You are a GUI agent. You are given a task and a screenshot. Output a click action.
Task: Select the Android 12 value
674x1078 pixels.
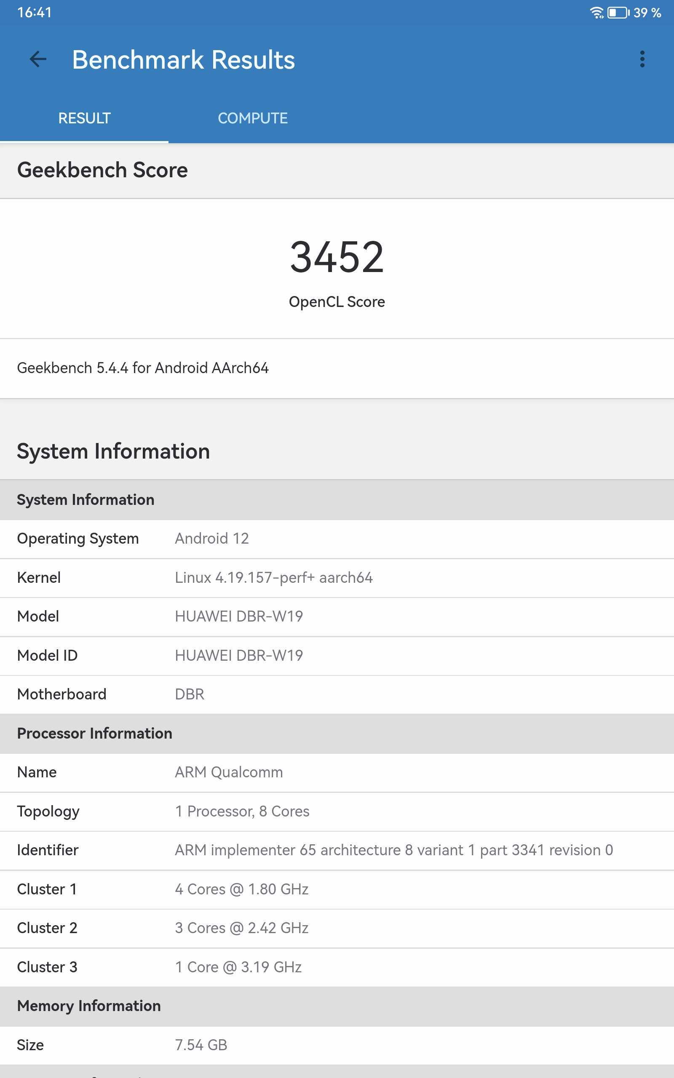click(212, 539)
